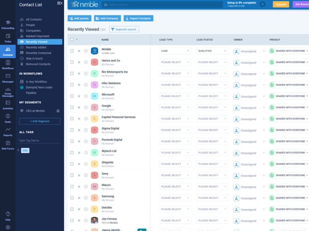Open Lead Type dropdown for Microsoft
309x231 pixels.
(175, 96)
